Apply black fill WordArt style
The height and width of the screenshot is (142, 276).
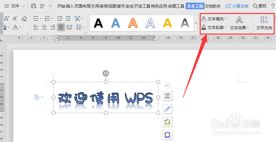pos(98,23)
